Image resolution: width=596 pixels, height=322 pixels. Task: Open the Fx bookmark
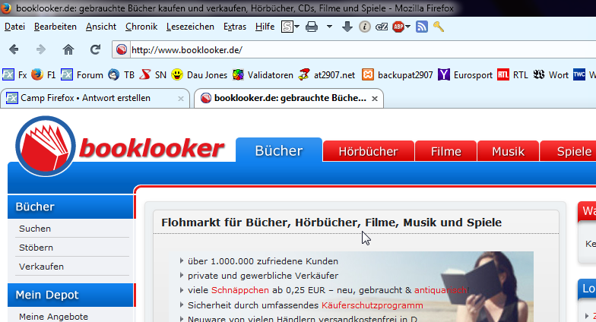coord(15,74)
